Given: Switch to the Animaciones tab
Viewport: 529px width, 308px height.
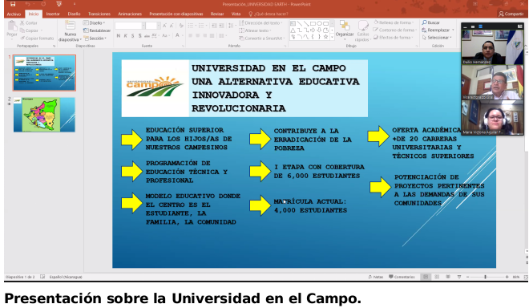Looking at the screenshot, I should pyautogui.click(x=130, y=14).
